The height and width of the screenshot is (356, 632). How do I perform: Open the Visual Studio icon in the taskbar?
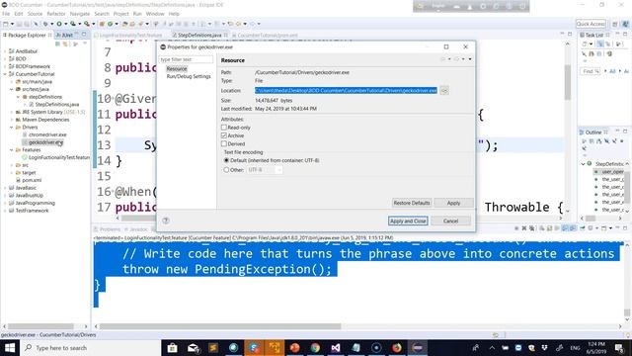(336, 347)
